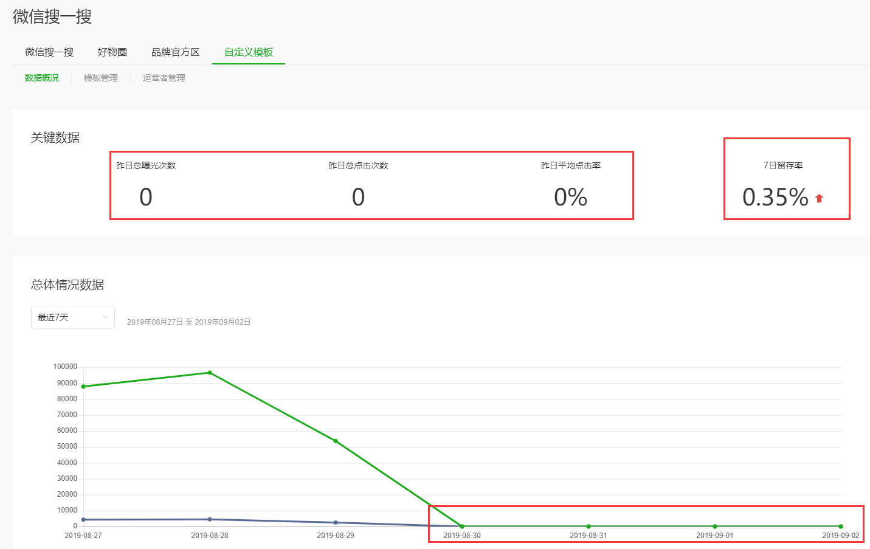Select the blue data point on 2019-08-28

pyautogui.click(x=210, y=519)
